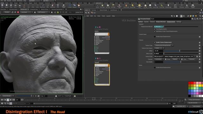Switch to the Settings parameter tab

coord(179,22)
